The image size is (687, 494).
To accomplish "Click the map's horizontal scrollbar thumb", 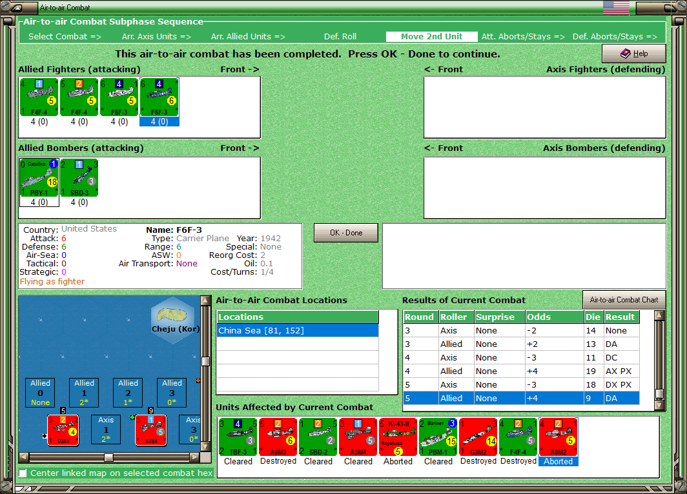I will (108, 457).
